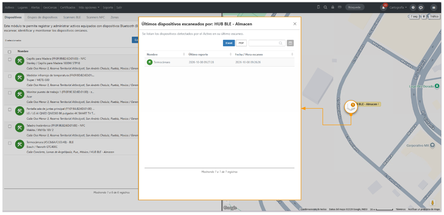Screen dimensions: 444x215
Task: Open the chat bubble icon in top bar
Action: tap(421, 7)
